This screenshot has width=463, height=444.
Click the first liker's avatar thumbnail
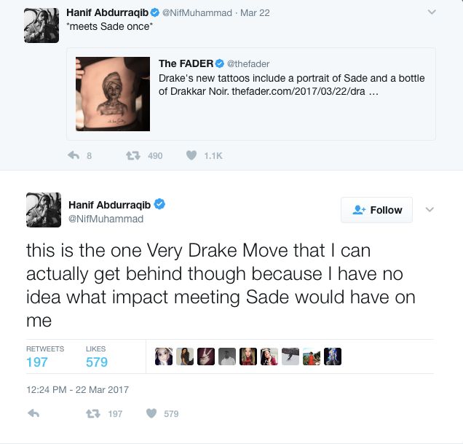point(164,357)
